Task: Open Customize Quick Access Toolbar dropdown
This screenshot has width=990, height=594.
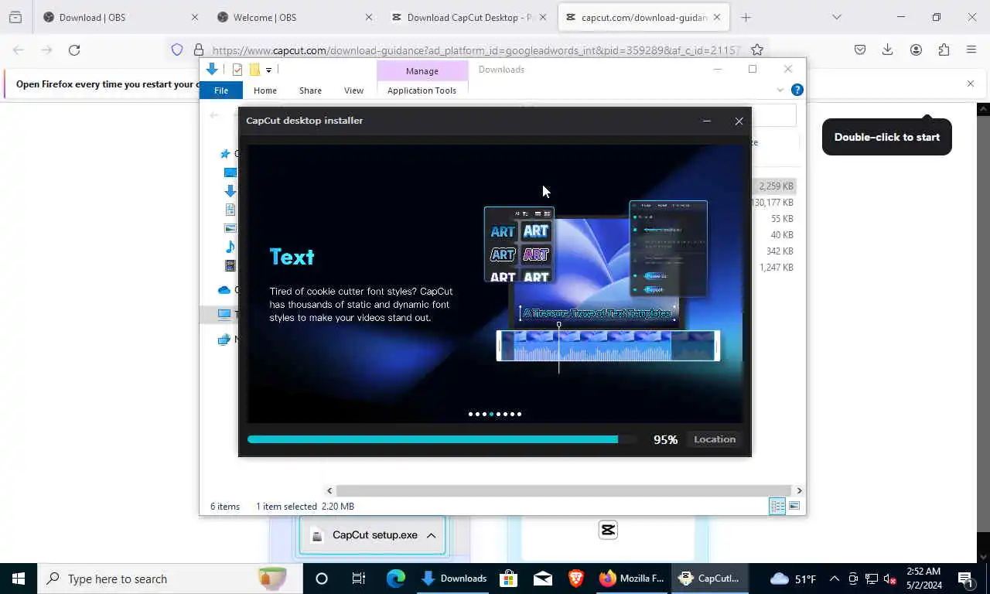Action: point(268,70)
